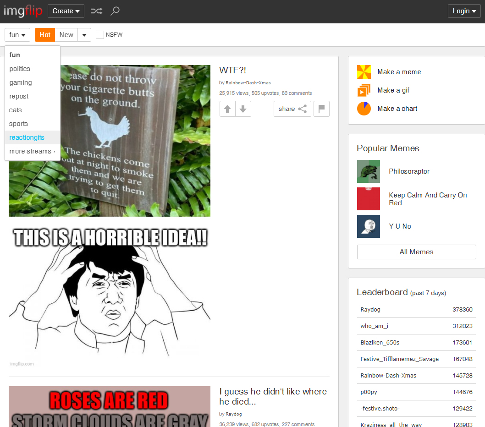Select sports stream
The height and width of the screenshot is (427, 485).
coord(33,124)
